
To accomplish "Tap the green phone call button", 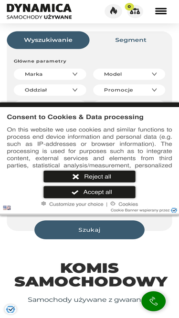I will coord(153,301).
